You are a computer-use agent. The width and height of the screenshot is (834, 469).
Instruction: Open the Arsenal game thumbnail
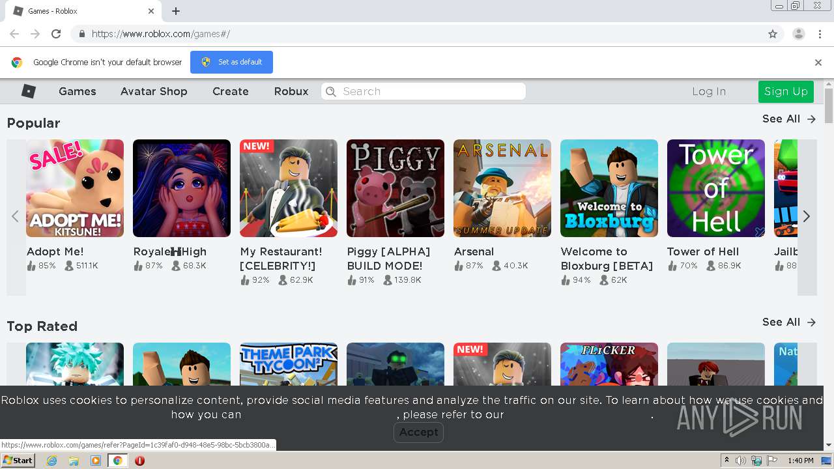pos(502,188)
